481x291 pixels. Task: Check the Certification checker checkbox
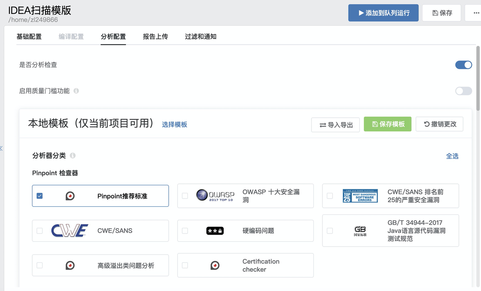click(x=185, y=265)
